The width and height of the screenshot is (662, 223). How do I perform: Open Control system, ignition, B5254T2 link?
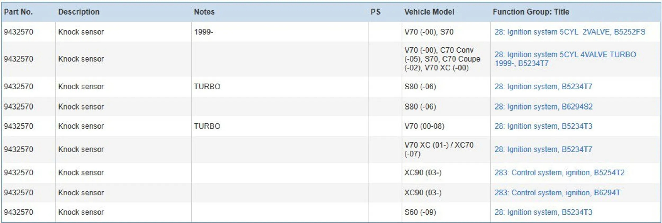[559, 173]
